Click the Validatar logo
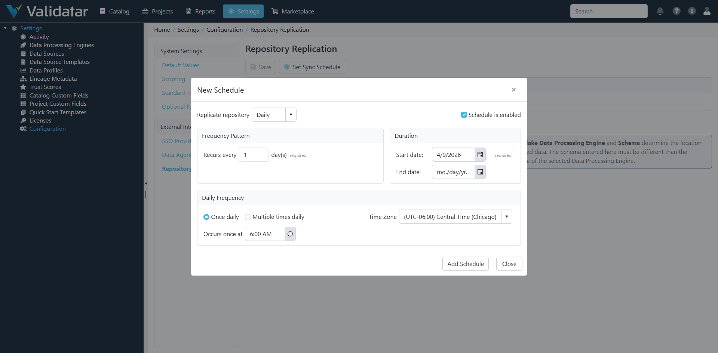The width and height of the screenshot is (718, 353). pos(47,11)
